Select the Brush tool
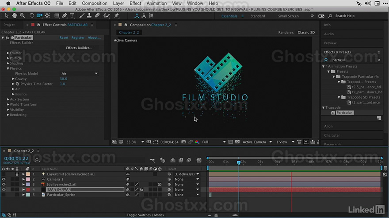 [x=82, y=15]
